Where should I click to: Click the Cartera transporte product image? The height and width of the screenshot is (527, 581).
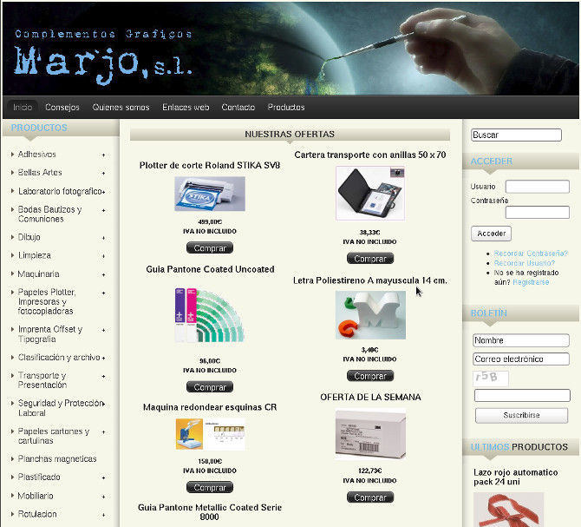(x=369, y=193)
